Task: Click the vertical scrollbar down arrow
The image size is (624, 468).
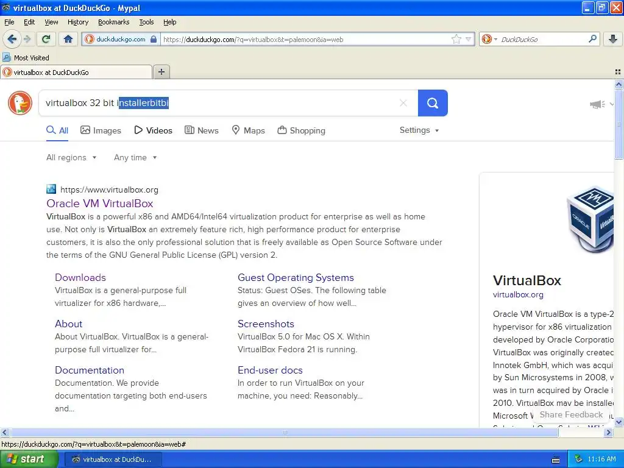Action: [619, 422]
